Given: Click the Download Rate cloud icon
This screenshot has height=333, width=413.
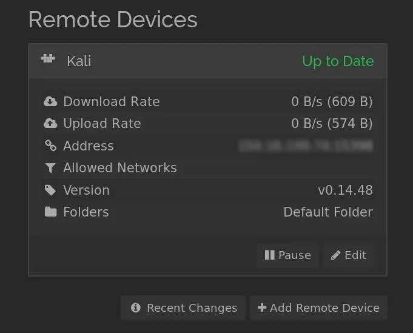Looking at the screenshot, I should [50, 101].
